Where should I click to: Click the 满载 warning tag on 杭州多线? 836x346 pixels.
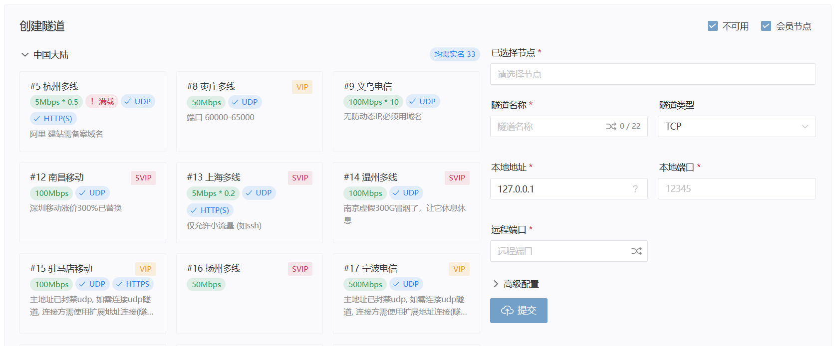click(x=102, y=102)
